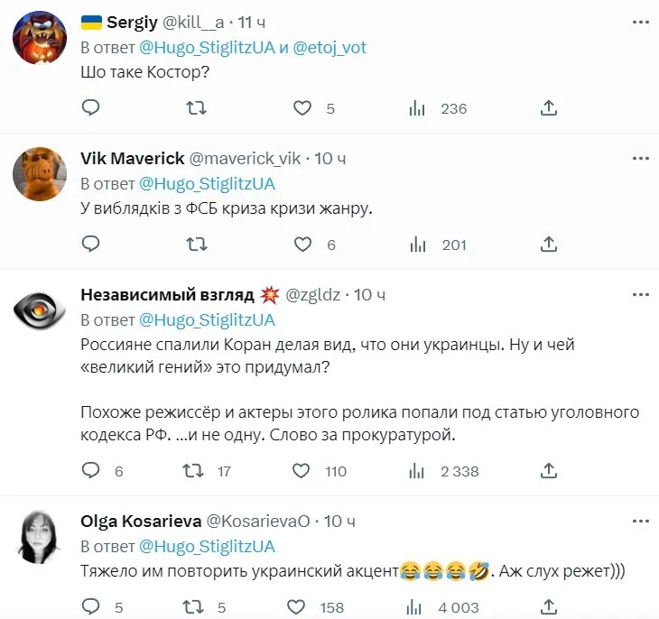The width and height of the screenshot is (659, 619).
Task: Share Olga Kosarieva's tweet
Action: pyautogui.click(x=548, y=607)
